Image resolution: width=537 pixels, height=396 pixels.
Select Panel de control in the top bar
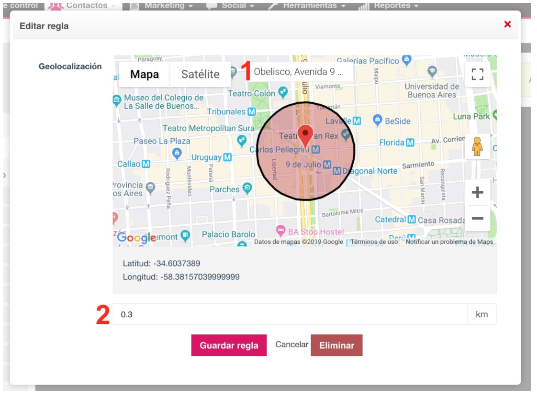[x=19, y=4]
